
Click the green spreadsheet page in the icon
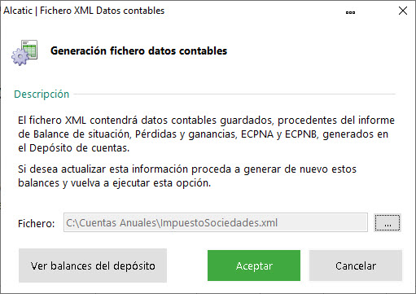(x=30, y=49)
